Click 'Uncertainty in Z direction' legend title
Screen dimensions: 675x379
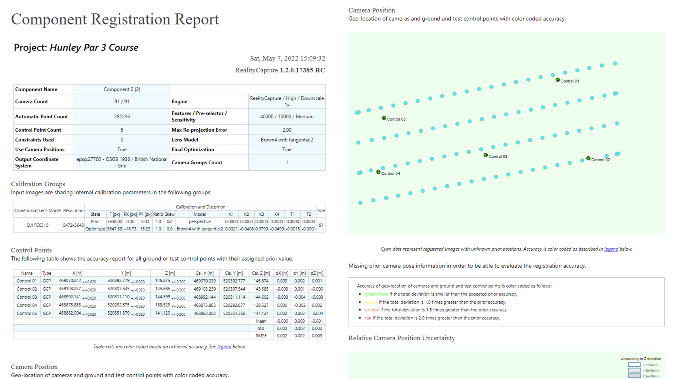tap(641, 359)
